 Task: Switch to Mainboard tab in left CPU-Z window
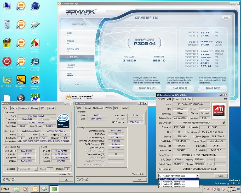click(24, 108)
